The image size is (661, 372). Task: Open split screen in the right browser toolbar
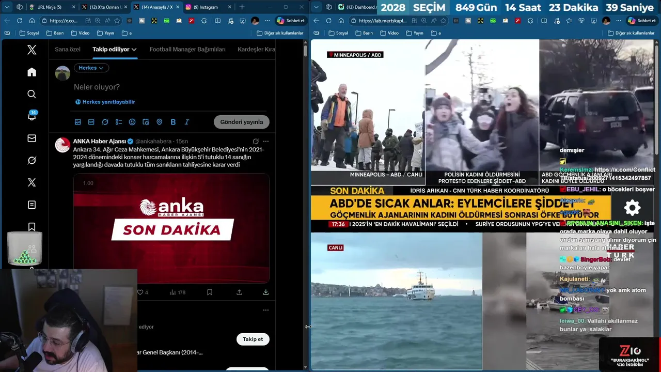(543, 21)
